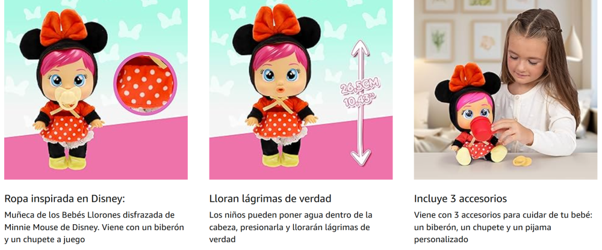602x250 pixels.
Task: Click the Minnie Mouse costume description paragraph
Action: tap(95, 227)
